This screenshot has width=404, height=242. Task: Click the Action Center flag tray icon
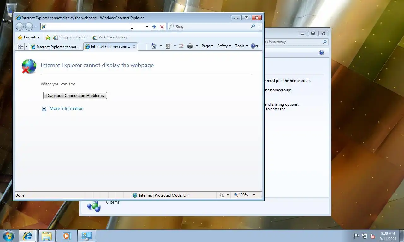pos(357,236)
